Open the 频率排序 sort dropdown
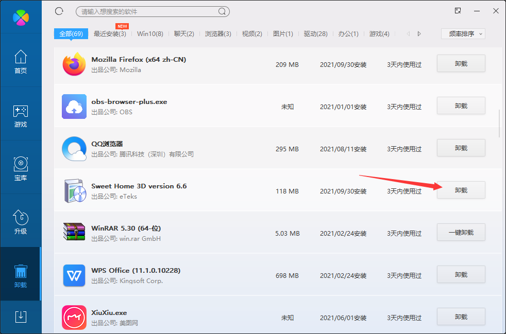 coord(463,34)
